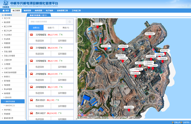Viewport: 191px width, 124px height.
Task: Click the 切换主页 icon in the status bar
Action: (x=173, y=122)
